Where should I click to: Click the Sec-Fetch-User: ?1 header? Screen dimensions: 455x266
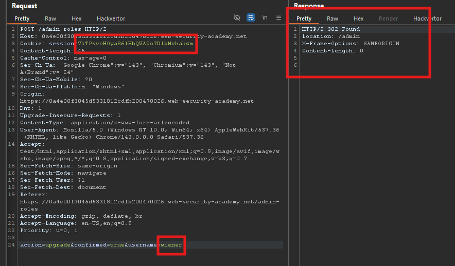tap(52, 180)
